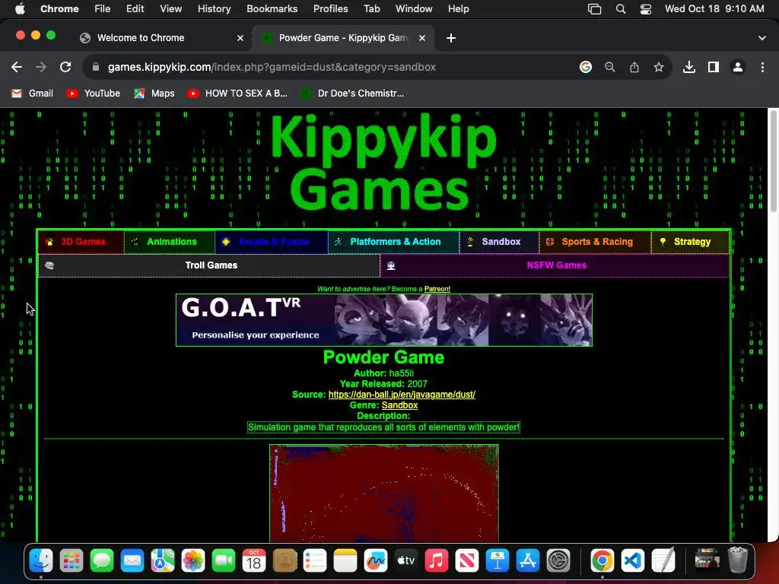Open the dan-ball.jp source link
779x584 pixels.
pyautogui.click(x=402, y=395)
